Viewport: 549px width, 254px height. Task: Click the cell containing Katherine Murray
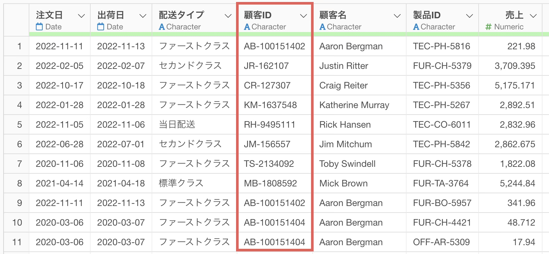[354, 105]
